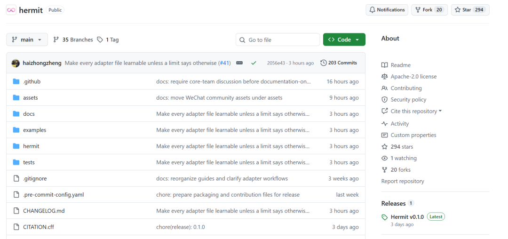This screenshot has width=508, height=239.
Task: Open pull request #41 link
Action: click(225, 63)
